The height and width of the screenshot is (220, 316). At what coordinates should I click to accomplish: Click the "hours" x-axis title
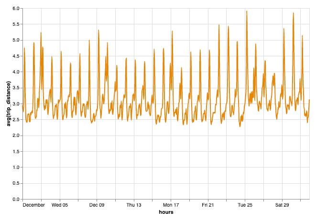pyautogui.click(x=166, y=212)
